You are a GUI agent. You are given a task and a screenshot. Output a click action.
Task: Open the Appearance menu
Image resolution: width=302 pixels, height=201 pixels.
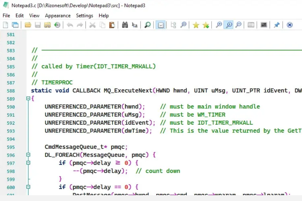(58, 15)
